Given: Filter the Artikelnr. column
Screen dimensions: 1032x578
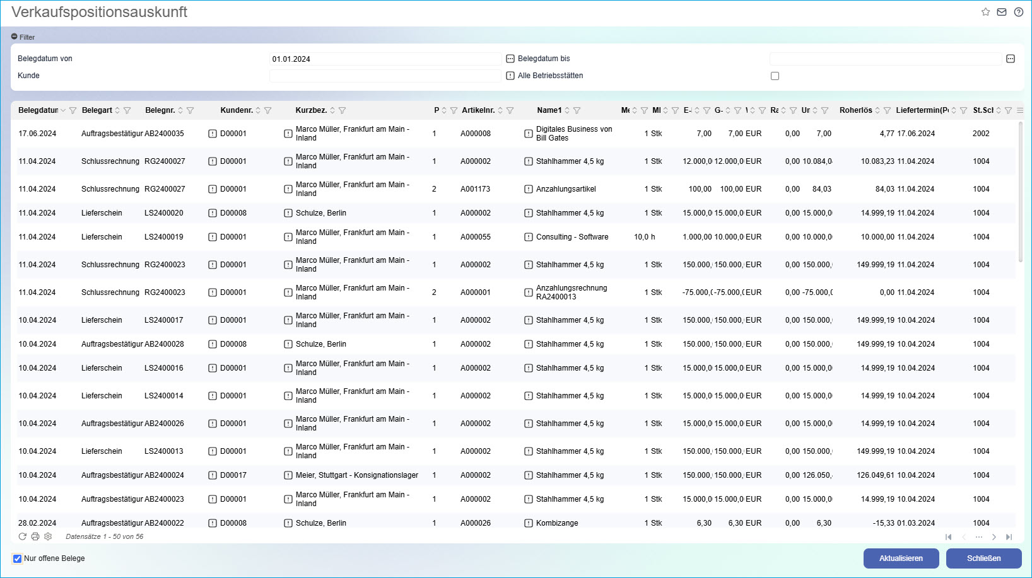Looking at the screenshot, I should 510,110.
